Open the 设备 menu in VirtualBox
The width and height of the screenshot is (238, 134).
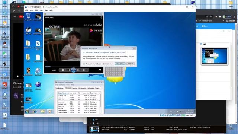46,10
